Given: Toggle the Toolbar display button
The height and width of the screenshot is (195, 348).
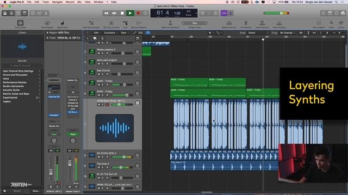Looking at the screenshot, I should click(x=24, y=13).
